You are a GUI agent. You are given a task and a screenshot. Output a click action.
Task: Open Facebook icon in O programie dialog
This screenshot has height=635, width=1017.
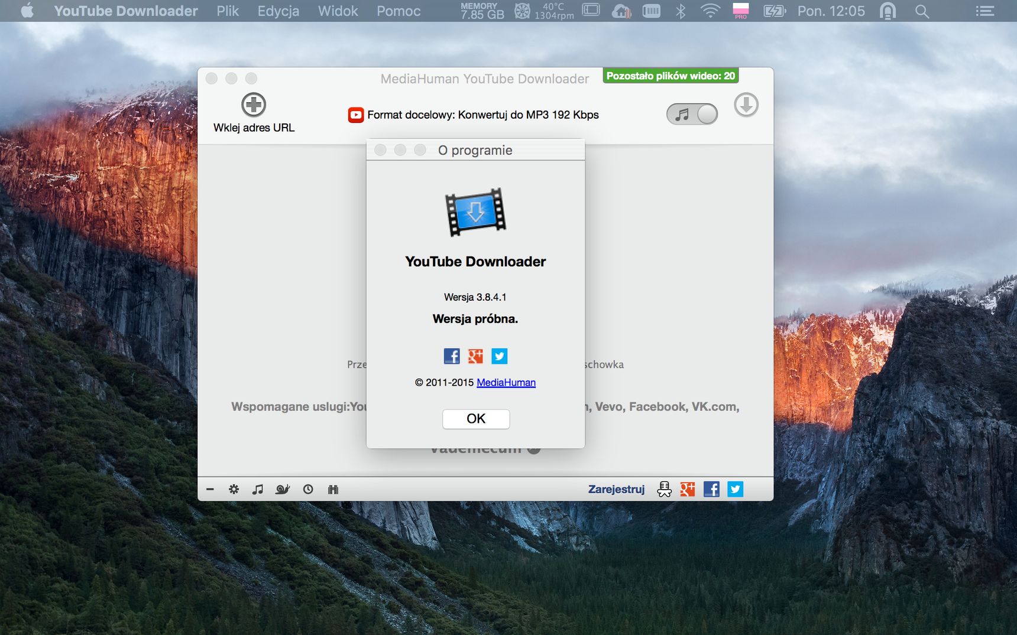(x=452, y=356)
